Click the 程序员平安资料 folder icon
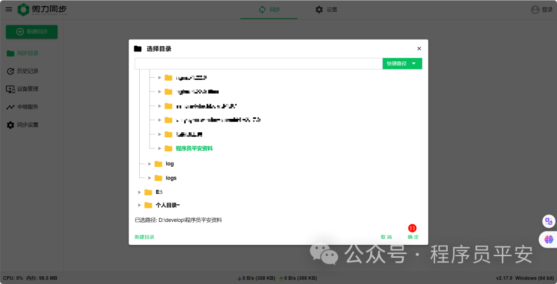This screenshot has height=284, width=557. (x=168, y=149)
